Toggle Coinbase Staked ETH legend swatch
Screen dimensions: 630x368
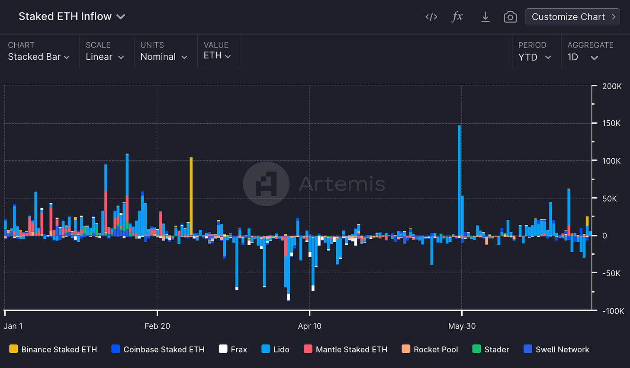tap(116, 349)
